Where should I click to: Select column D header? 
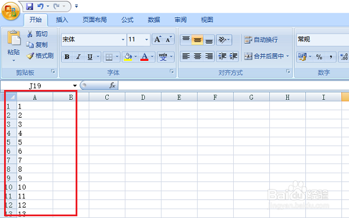click(143, 97)
